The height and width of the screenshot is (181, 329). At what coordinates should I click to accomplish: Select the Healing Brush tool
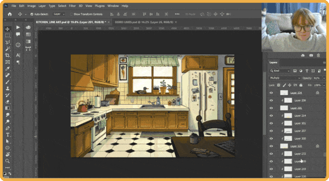[7, 75]
